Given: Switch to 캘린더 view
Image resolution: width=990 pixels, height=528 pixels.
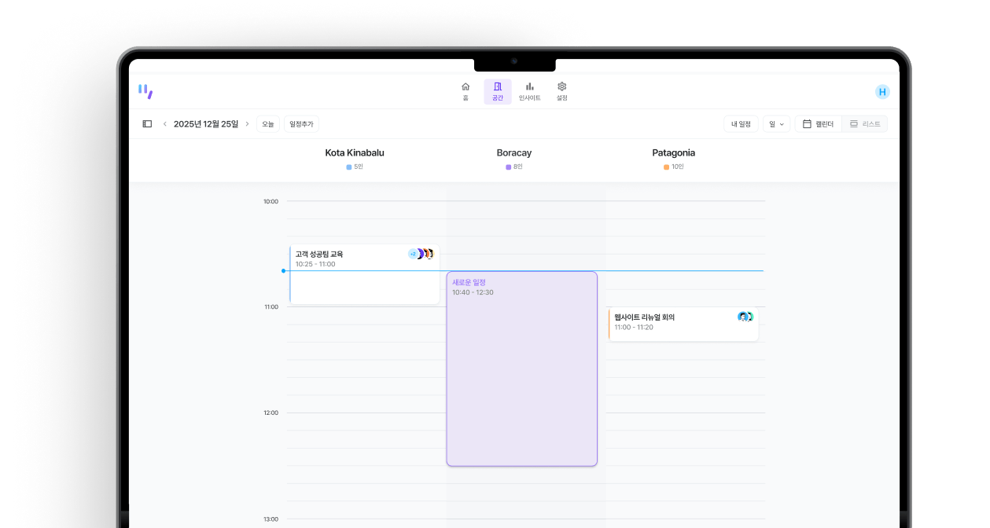Looking at the screenshot, I should pyautogui.click(x=818, y=124).
